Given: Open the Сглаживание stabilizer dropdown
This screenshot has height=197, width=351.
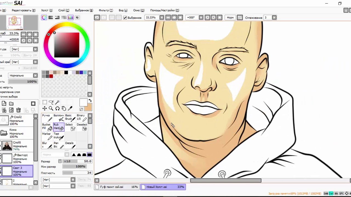Looking at the screenshot, I should [x=274, y=18].
